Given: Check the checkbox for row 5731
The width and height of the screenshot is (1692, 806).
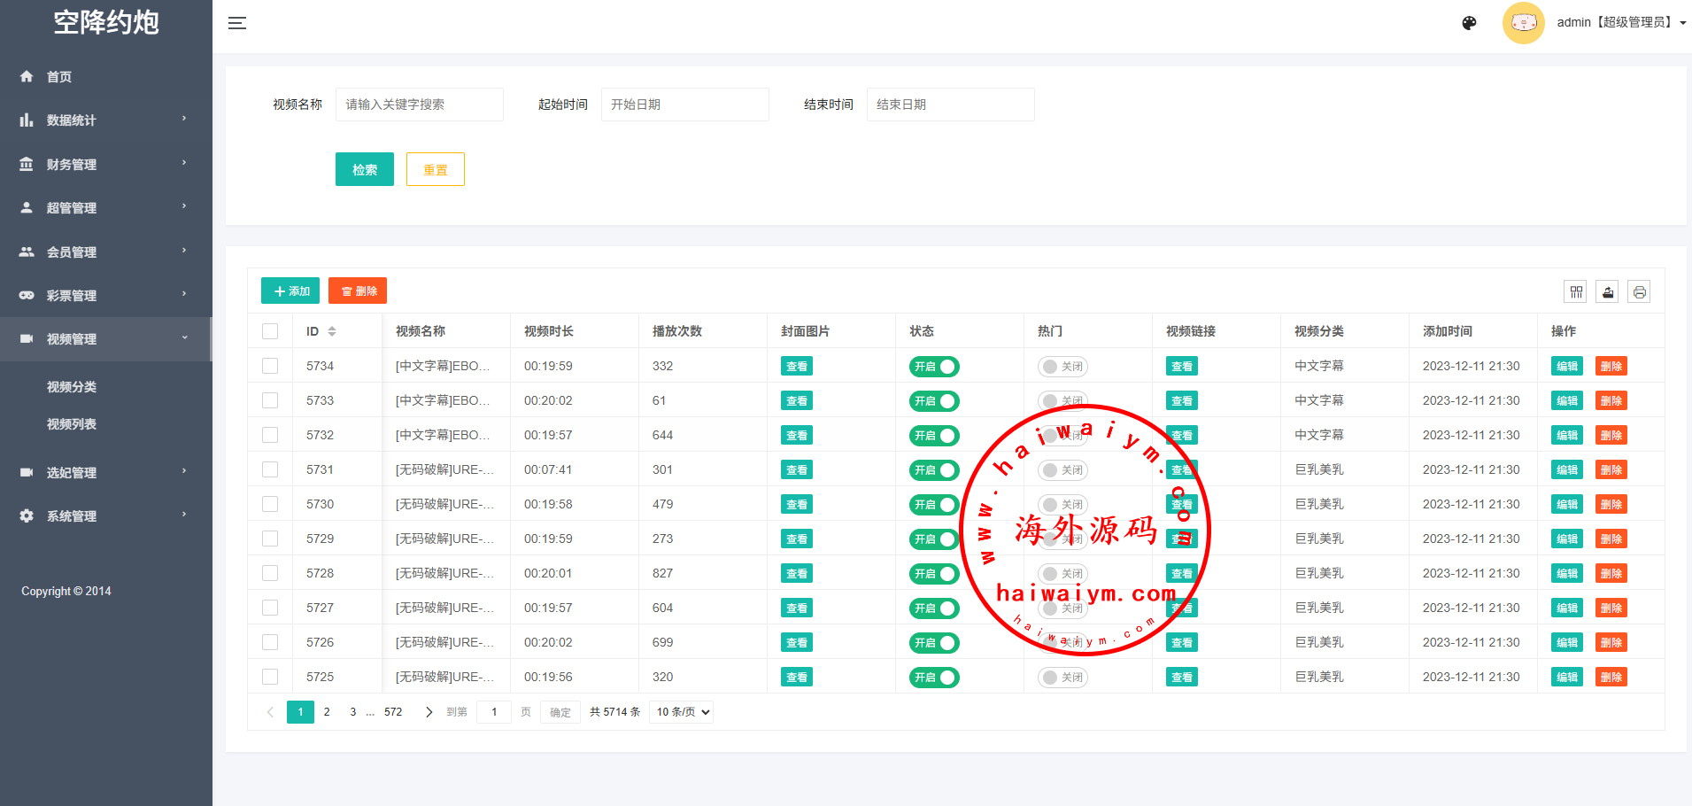Looking at the screenshot, I should coord(270,470).
